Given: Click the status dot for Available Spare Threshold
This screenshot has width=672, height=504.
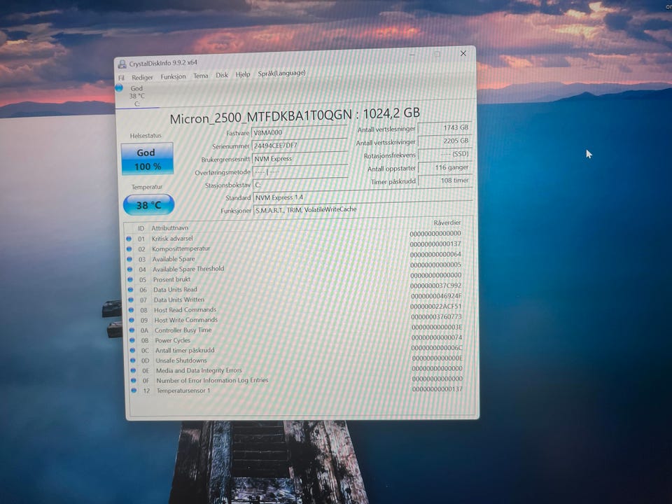Looking at the screenshot, I should [x=130, y=269].
